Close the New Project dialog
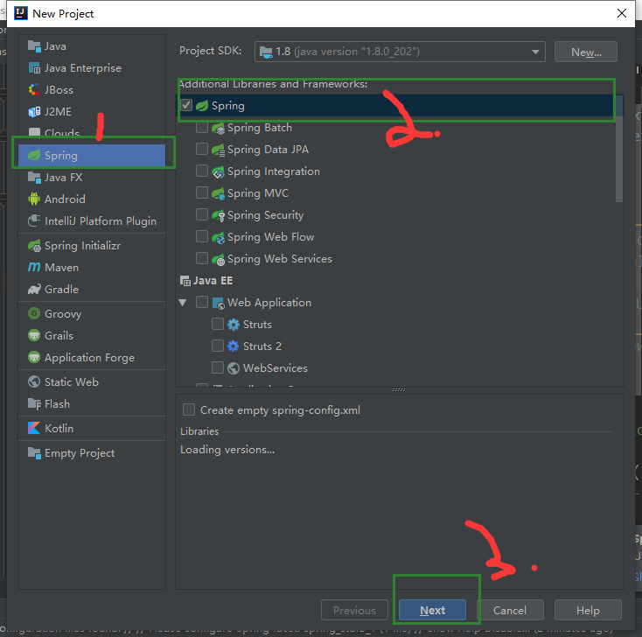The height and width of the screenshot is (637, 642). tap(622, 13)
